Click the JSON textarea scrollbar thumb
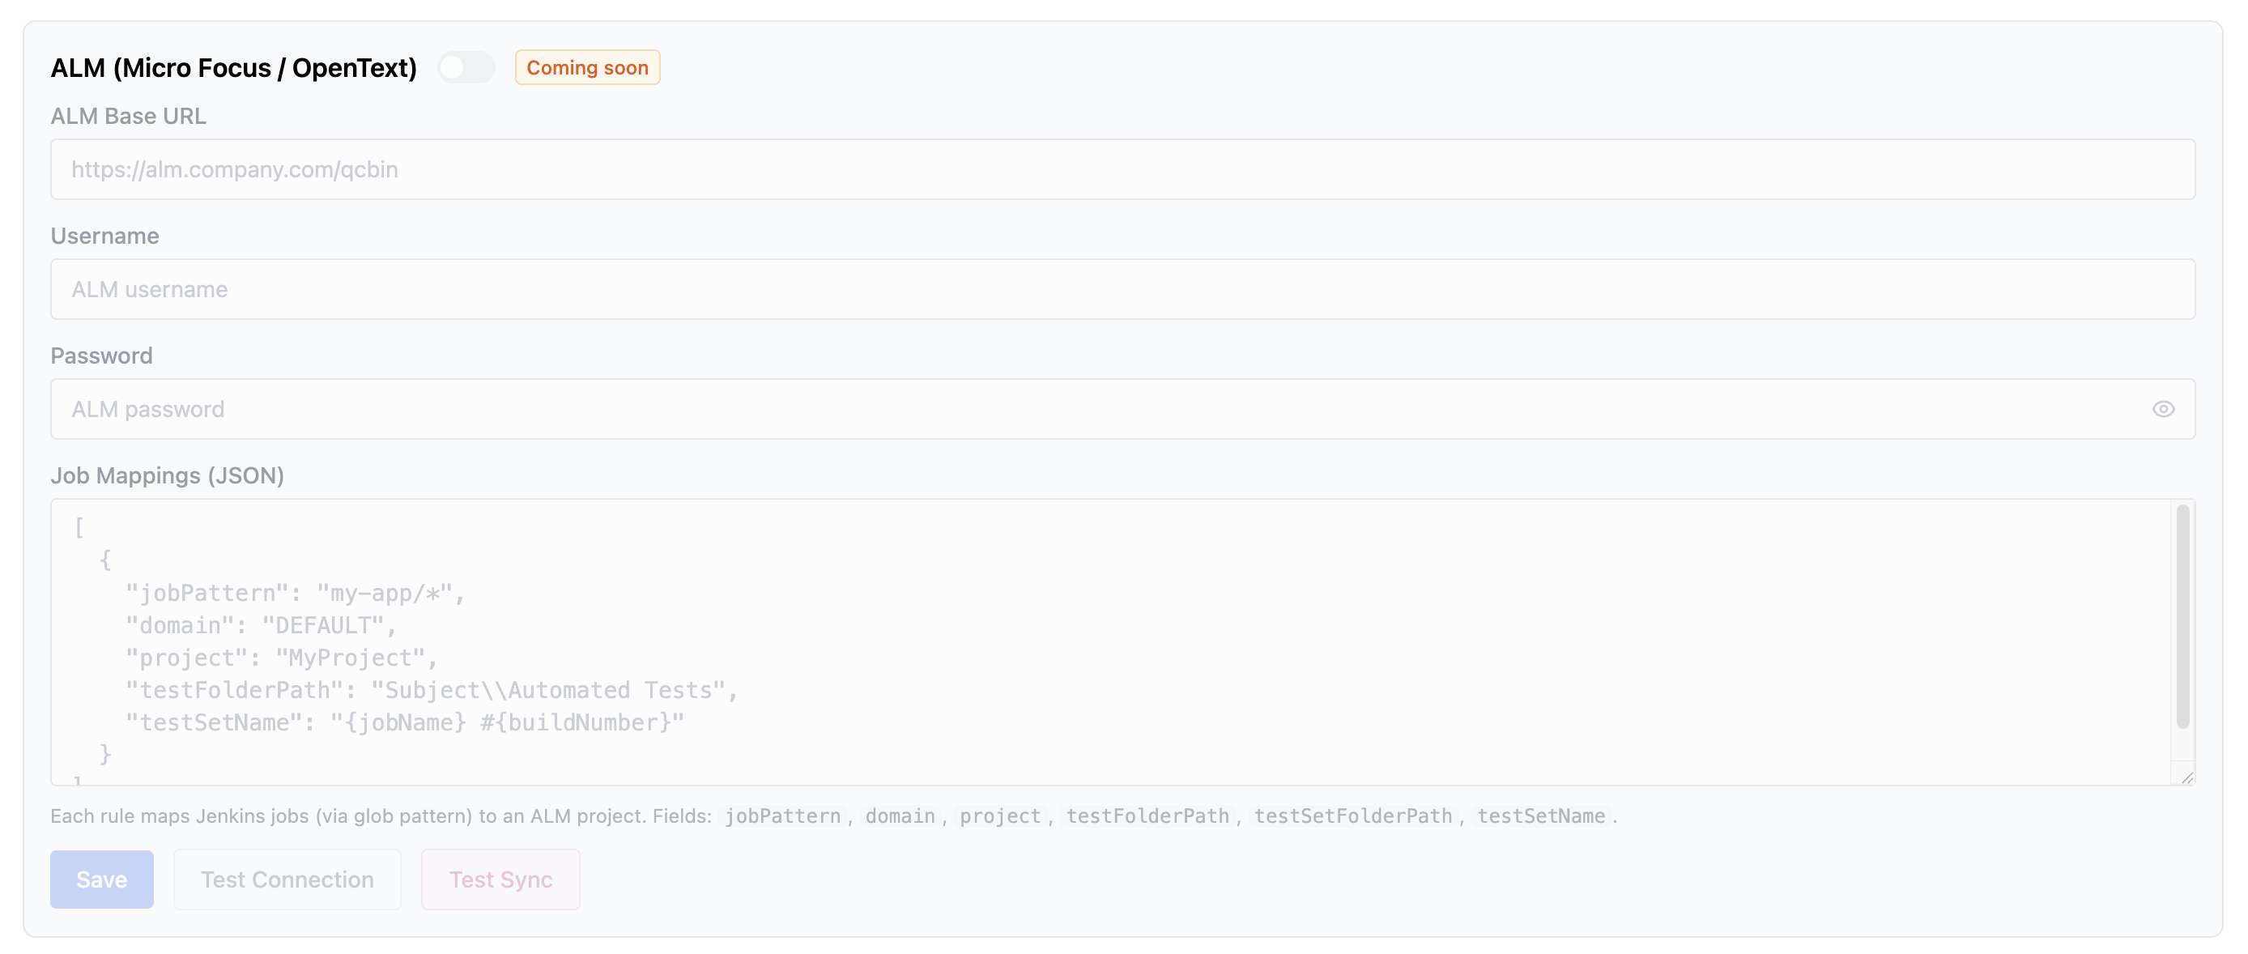 pyautogui.click(x=2182, y=615)
